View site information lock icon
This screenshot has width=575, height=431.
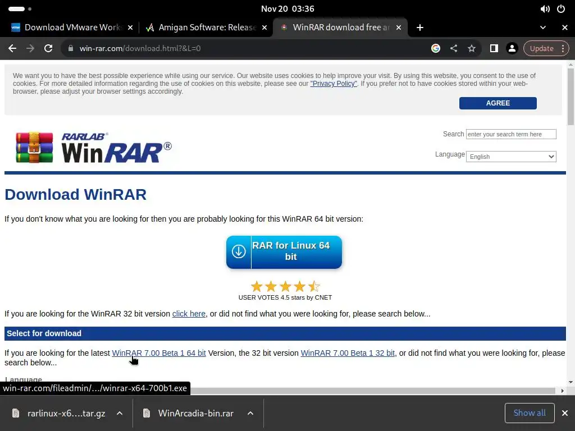pos(71,48)
